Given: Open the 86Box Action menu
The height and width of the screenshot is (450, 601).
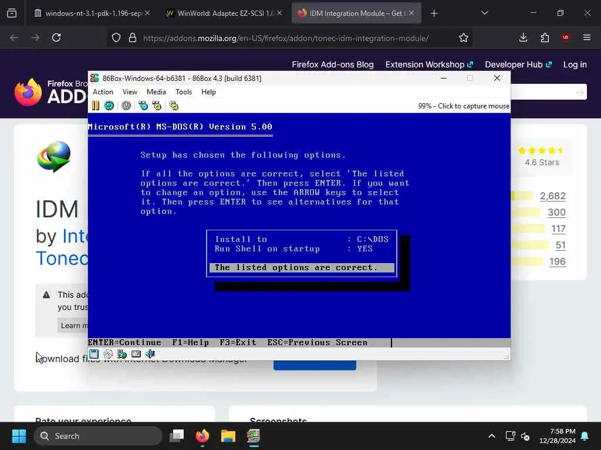Looking at the screenshot, I should pyautogui.click(x=103, y=92).
